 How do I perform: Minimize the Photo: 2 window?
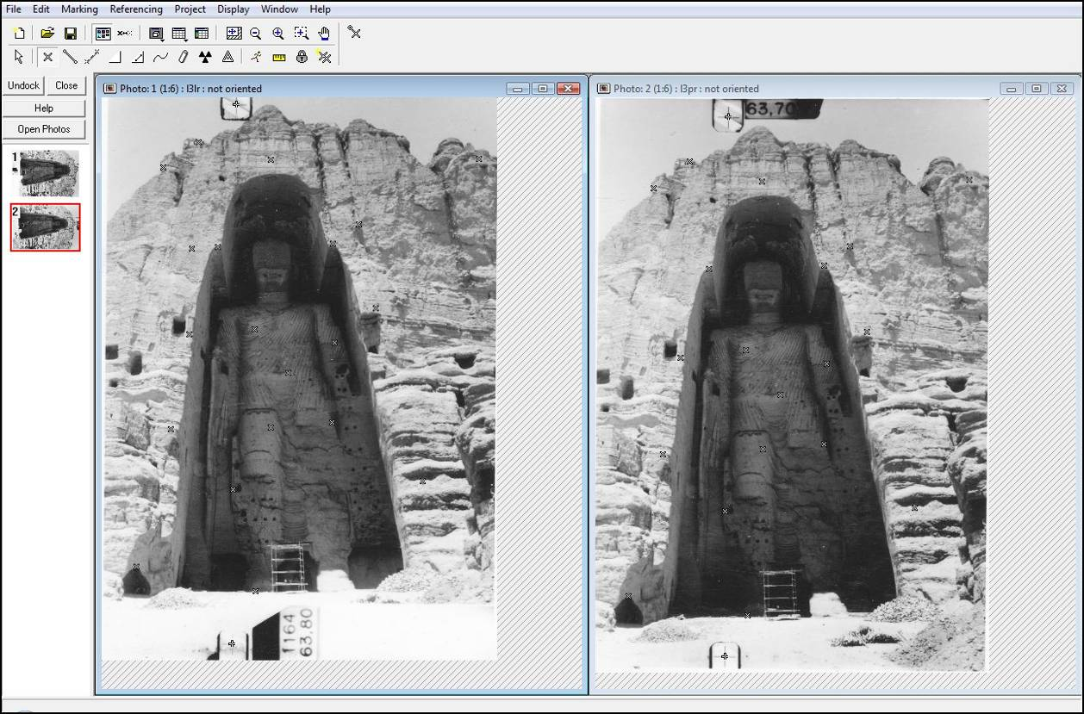[x=1012, y=88]
